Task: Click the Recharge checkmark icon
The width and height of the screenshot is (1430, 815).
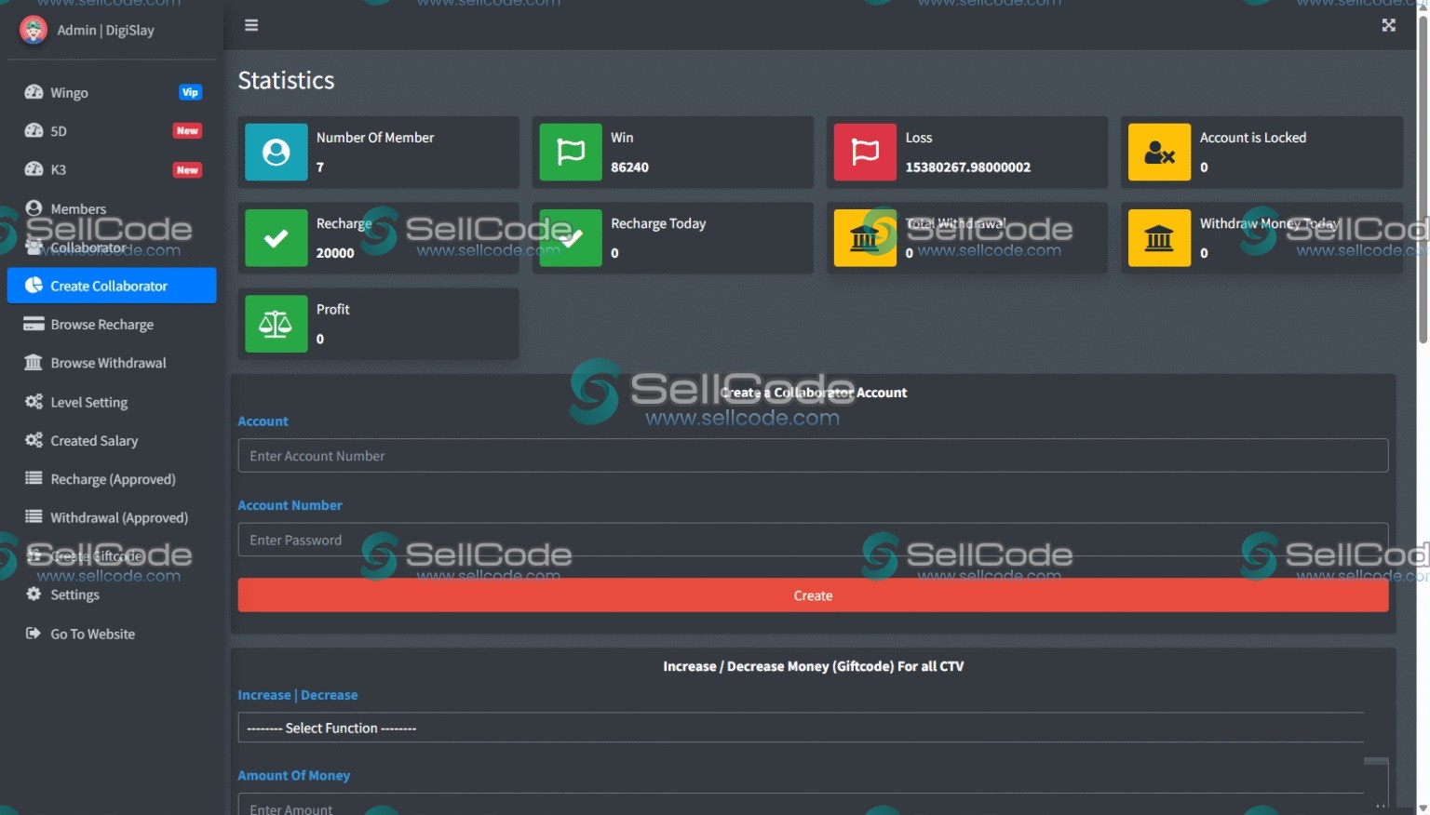Action: pyautogui.click(x=277, y=238)
